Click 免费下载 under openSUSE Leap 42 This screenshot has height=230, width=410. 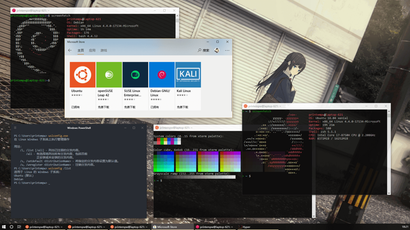tap(104, 107)
